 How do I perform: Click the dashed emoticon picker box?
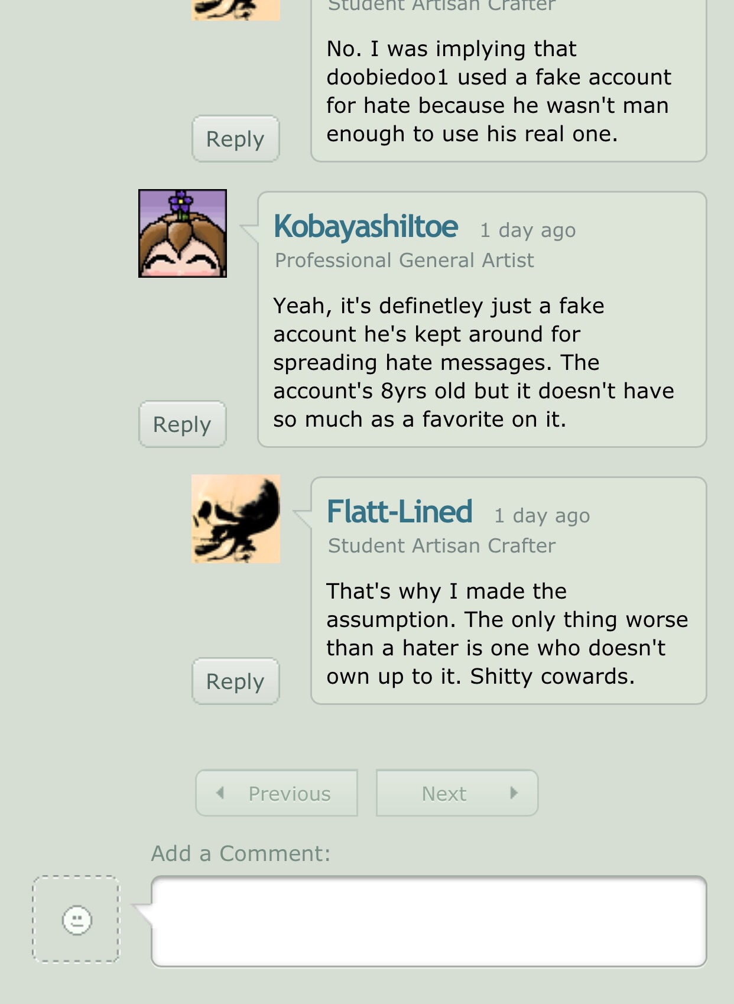76,919
